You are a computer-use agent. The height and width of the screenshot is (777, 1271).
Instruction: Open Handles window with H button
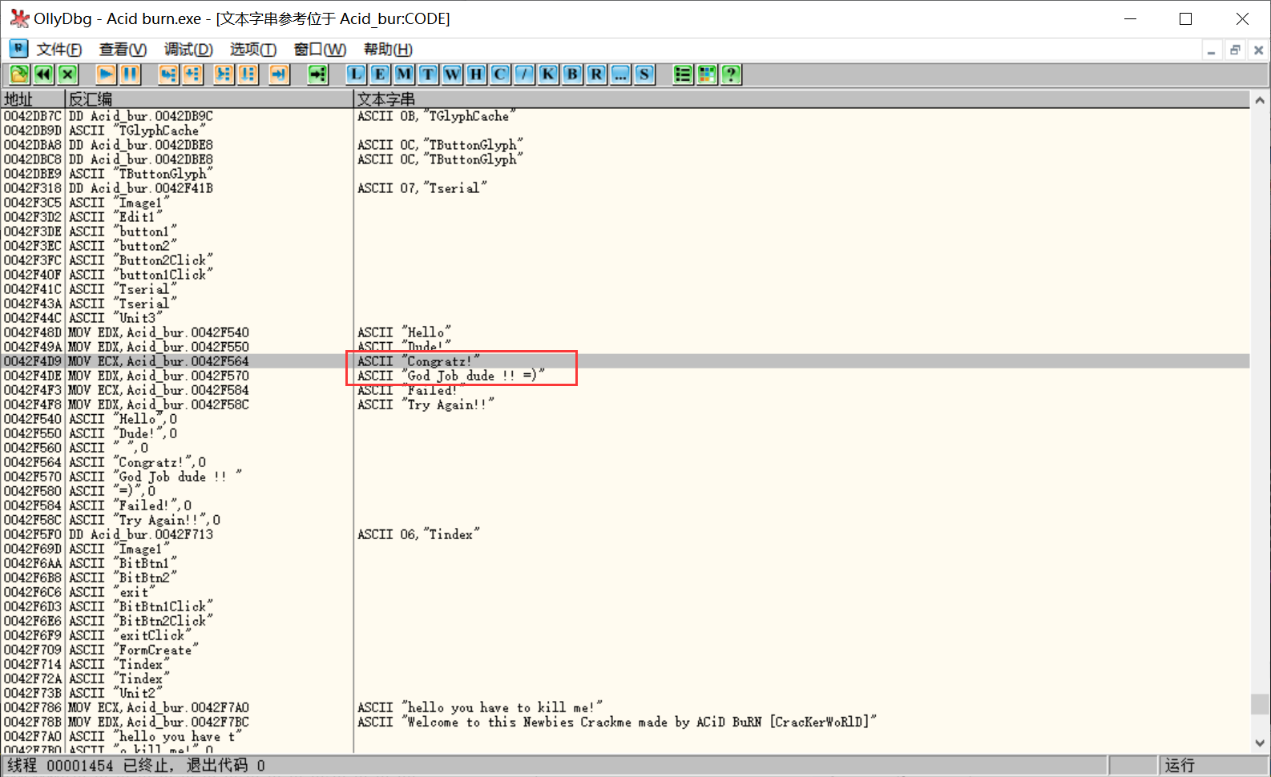[x=476, y=74]
